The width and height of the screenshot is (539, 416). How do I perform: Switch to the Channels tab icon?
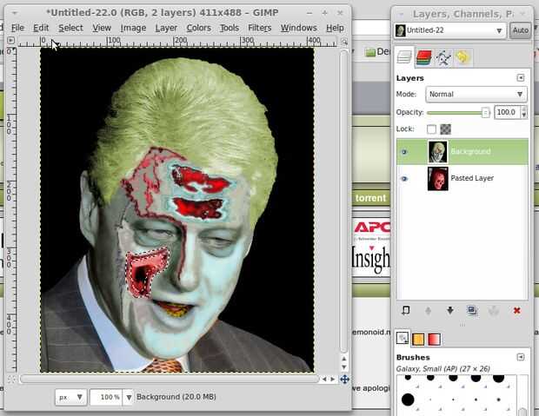(x=424, y=57)
